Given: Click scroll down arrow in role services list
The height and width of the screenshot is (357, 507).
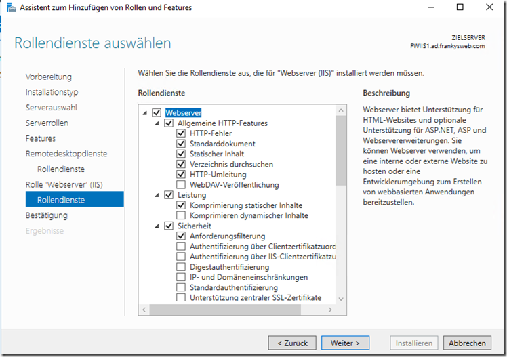Looking at the screenshot, I should coord(341,299).
